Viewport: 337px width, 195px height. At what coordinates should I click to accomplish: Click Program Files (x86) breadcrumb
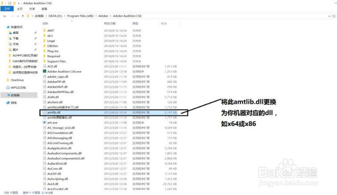(x=80, y=16)
